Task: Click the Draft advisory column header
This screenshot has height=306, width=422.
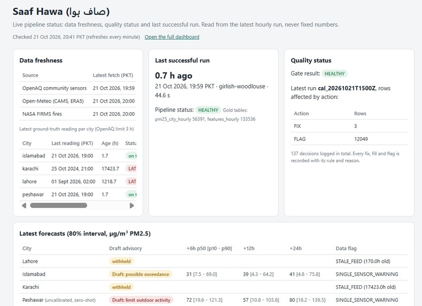Action: (x=126, y=248)
